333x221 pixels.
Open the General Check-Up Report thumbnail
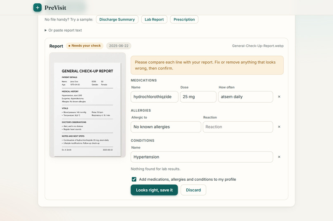point(88,105)
